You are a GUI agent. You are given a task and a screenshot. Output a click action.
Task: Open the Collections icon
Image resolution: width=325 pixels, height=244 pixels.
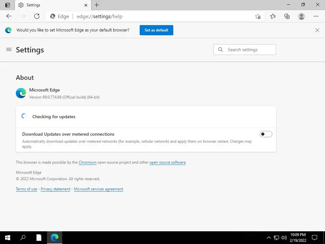click(x=287, y=16)
